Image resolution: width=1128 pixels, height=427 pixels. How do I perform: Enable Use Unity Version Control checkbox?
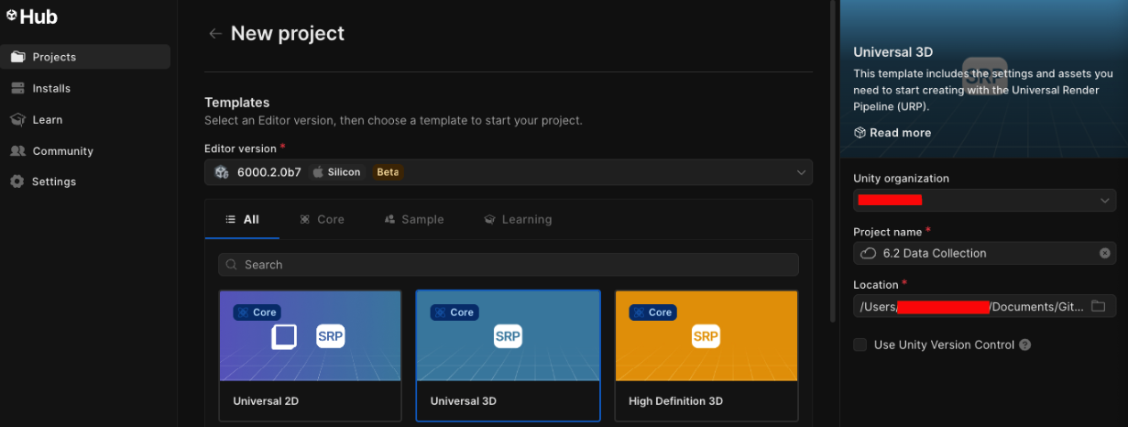[860, 345]
